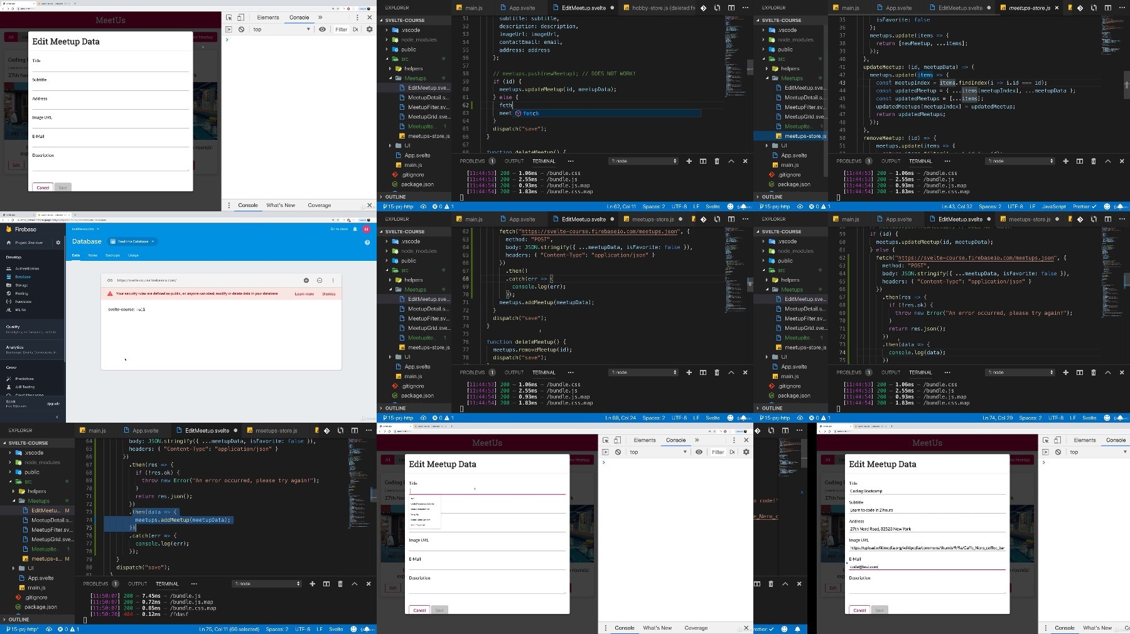Dismiss the Firebase security rules warning
This screenshot has height=634, width=1130.
tap(329, 293)
